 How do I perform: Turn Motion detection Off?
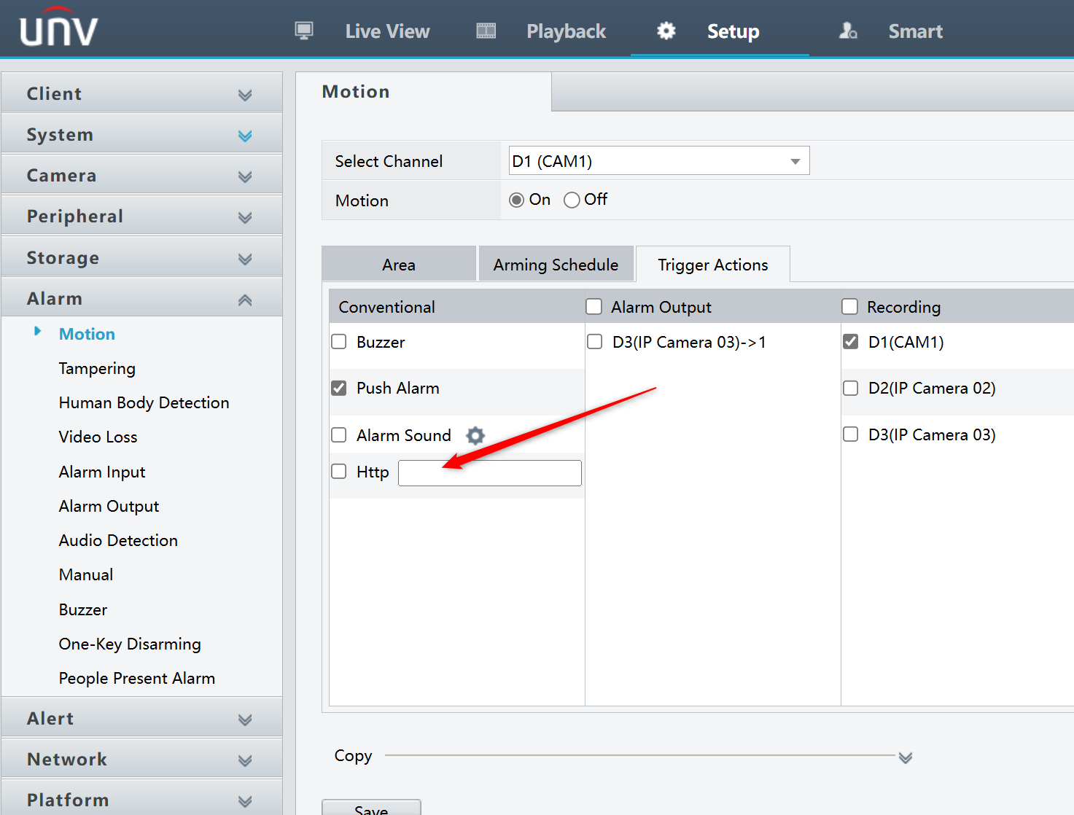[x=572, y=199]
